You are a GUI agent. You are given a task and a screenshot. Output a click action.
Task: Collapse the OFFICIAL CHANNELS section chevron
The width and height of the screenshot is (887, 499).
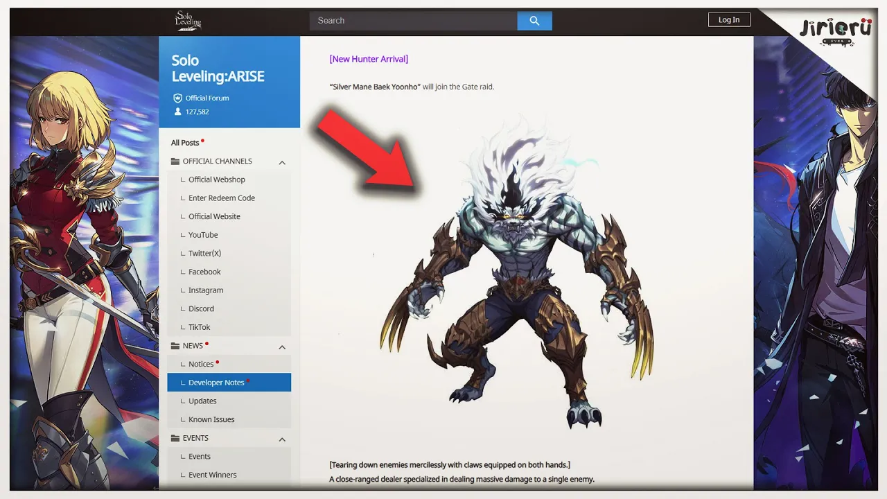282,162
